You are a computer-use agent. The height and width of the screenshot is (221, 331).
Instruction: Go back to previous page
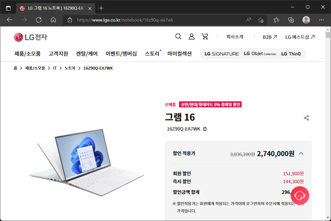10,20
